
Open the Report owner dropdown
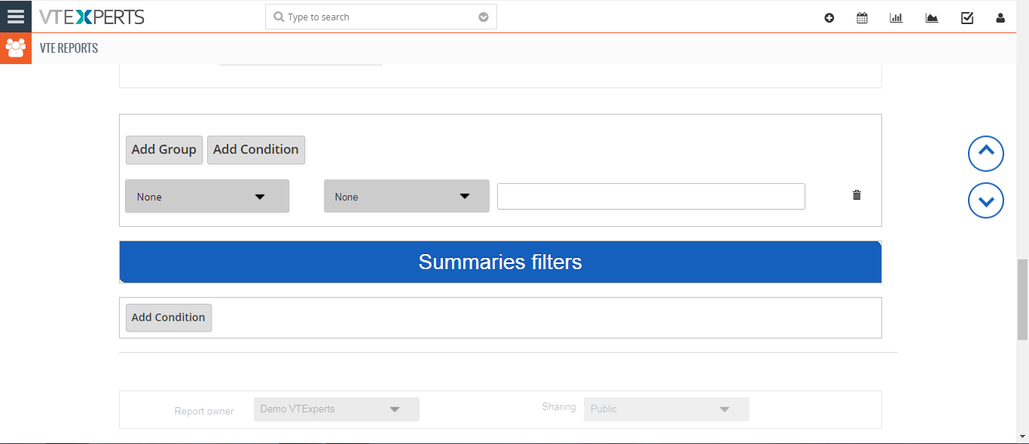[337, 409]
